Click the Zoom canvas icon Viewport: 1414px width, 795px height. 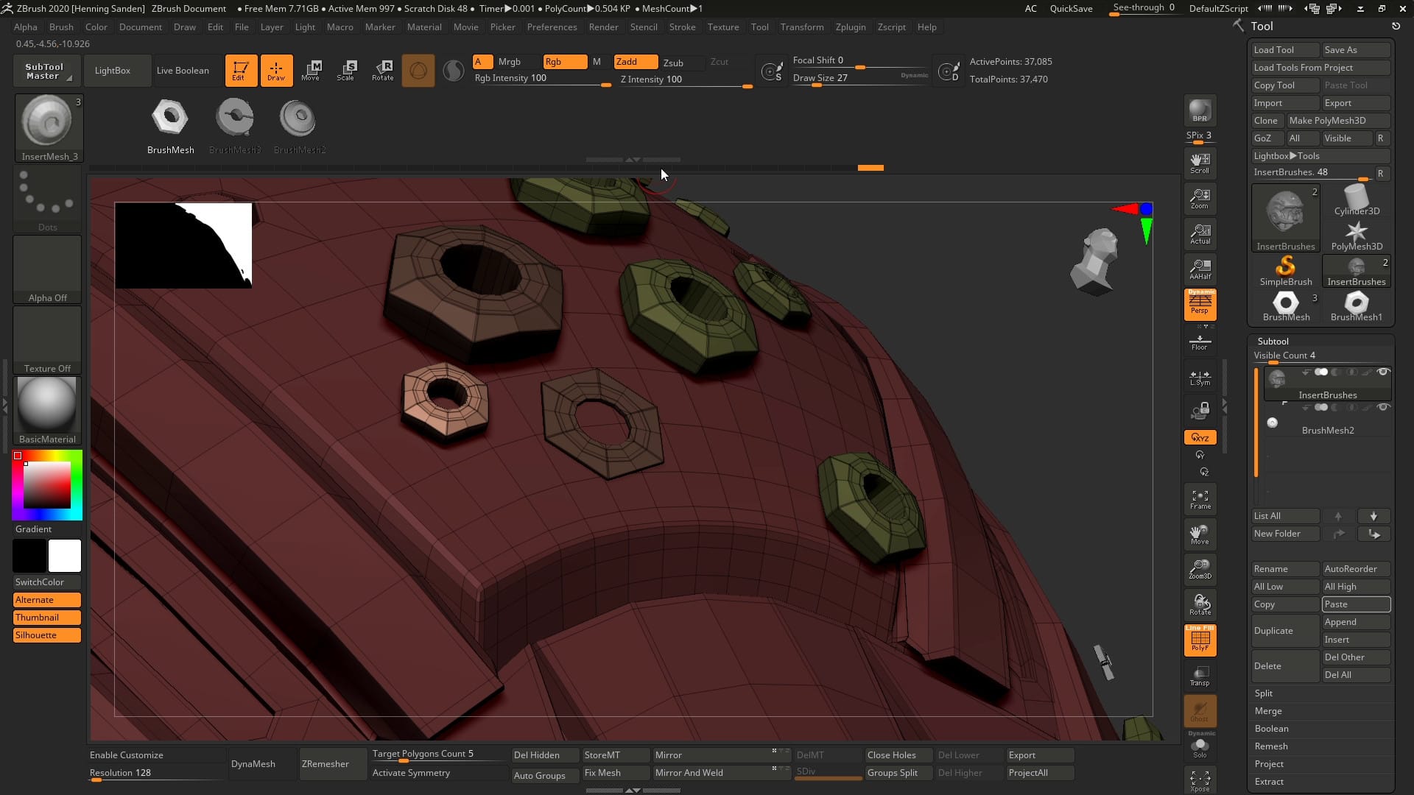pyautogui.click(x=1200, y=199)
